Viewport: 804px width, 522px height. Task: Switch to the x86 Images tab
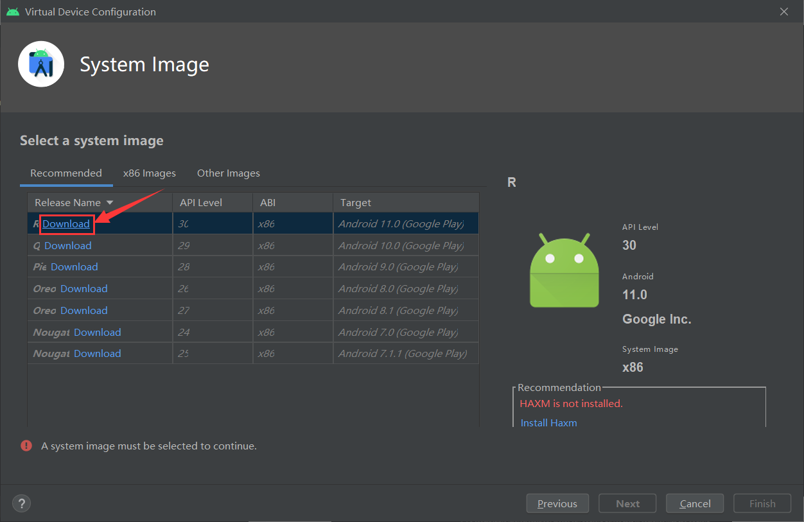(150, 173)
